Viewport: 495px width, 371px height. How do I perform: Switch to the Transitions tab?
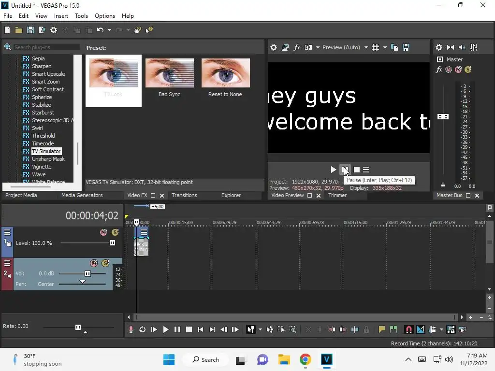click(184, 195)
